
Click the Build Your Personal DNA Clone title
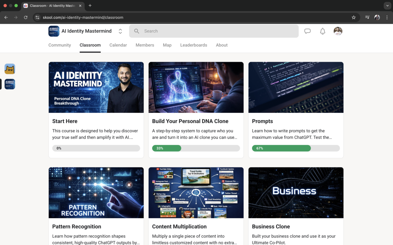pyautogui.click(x=190, y=121)
